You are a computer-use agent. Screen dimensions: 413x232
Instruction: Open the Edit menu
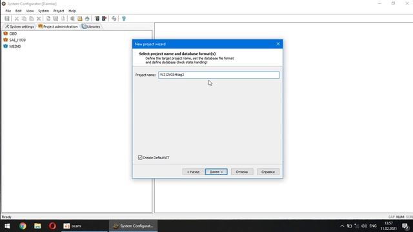pos(19,11)
